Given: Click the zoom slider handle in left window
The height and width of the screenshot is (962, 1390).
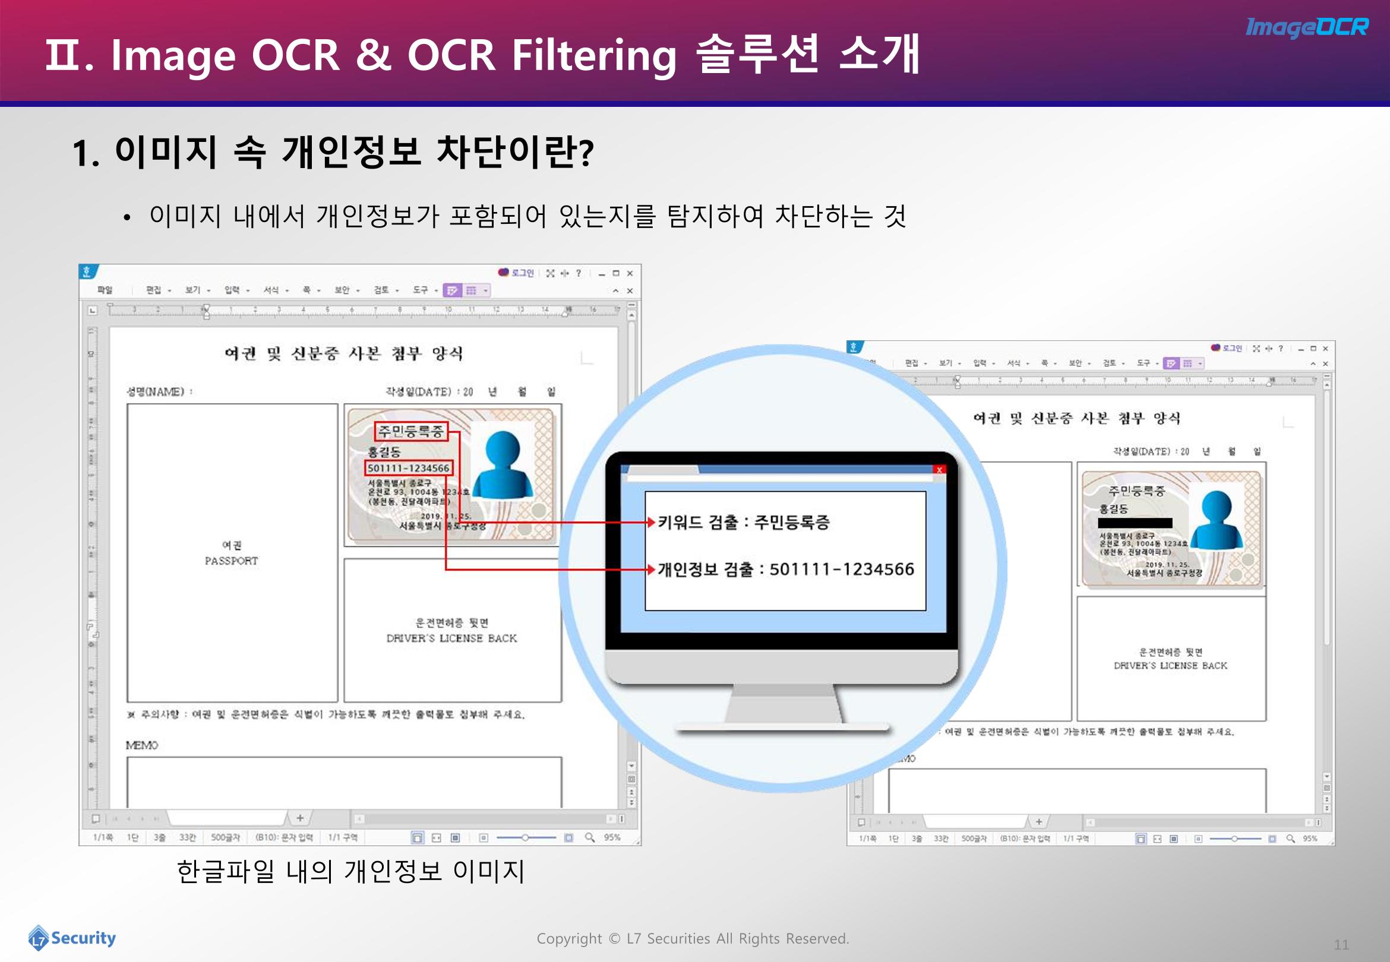Looking at the screenshot, I should click(525, 837).
